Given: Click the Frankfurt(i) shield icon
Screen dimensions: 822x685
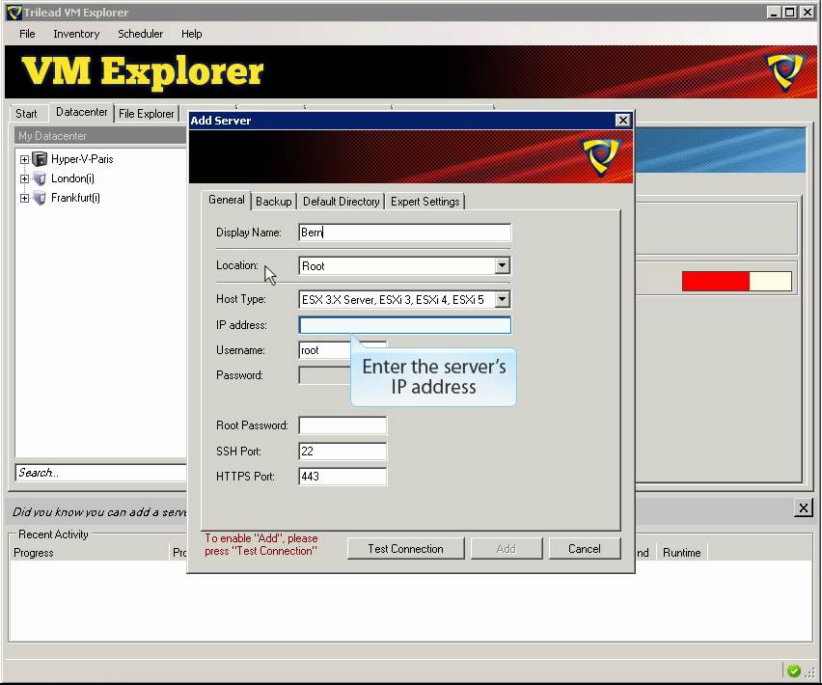Looking at the screenshot, I should [x=40, y=198].
